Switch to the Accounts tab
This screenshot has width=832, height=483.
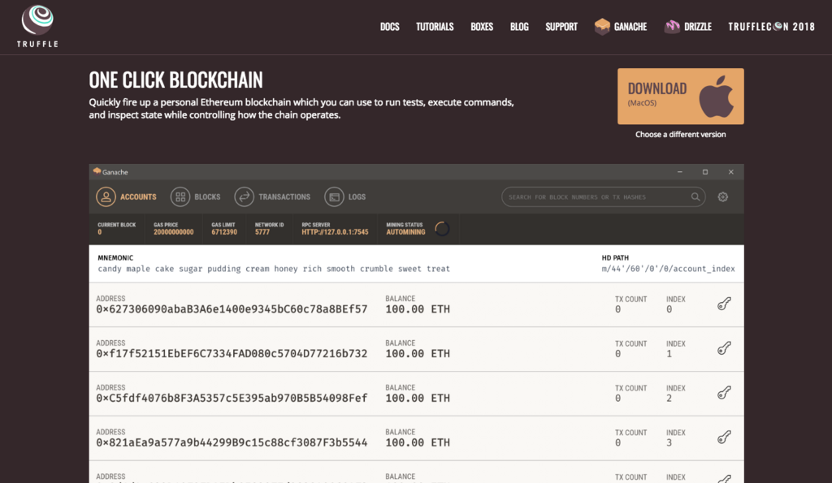tap(138, 196)
